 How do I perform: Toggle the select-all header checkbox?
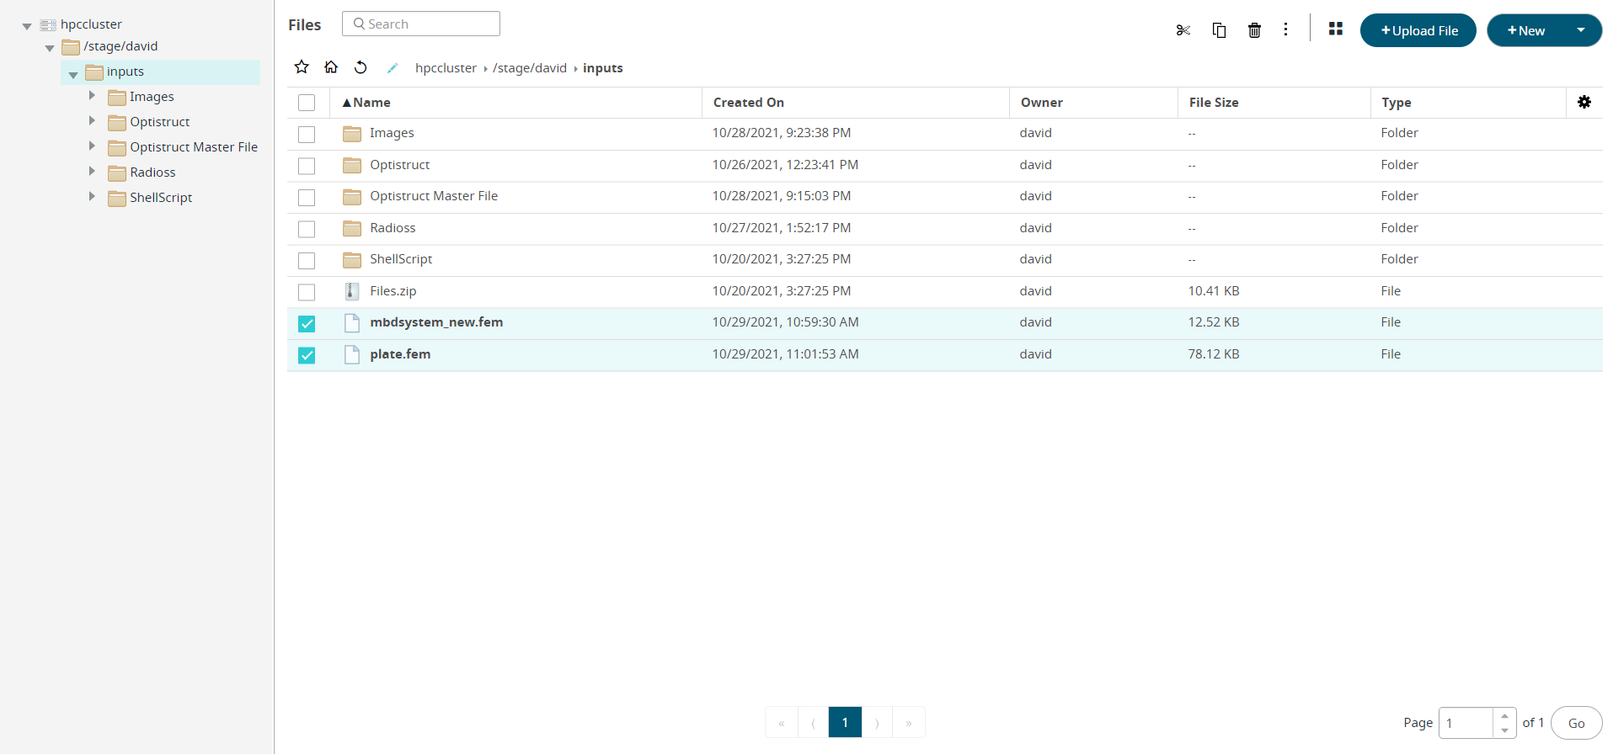[307, 103]
